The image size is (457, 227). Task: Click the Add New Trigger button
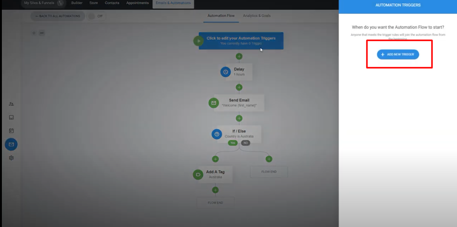398,54
